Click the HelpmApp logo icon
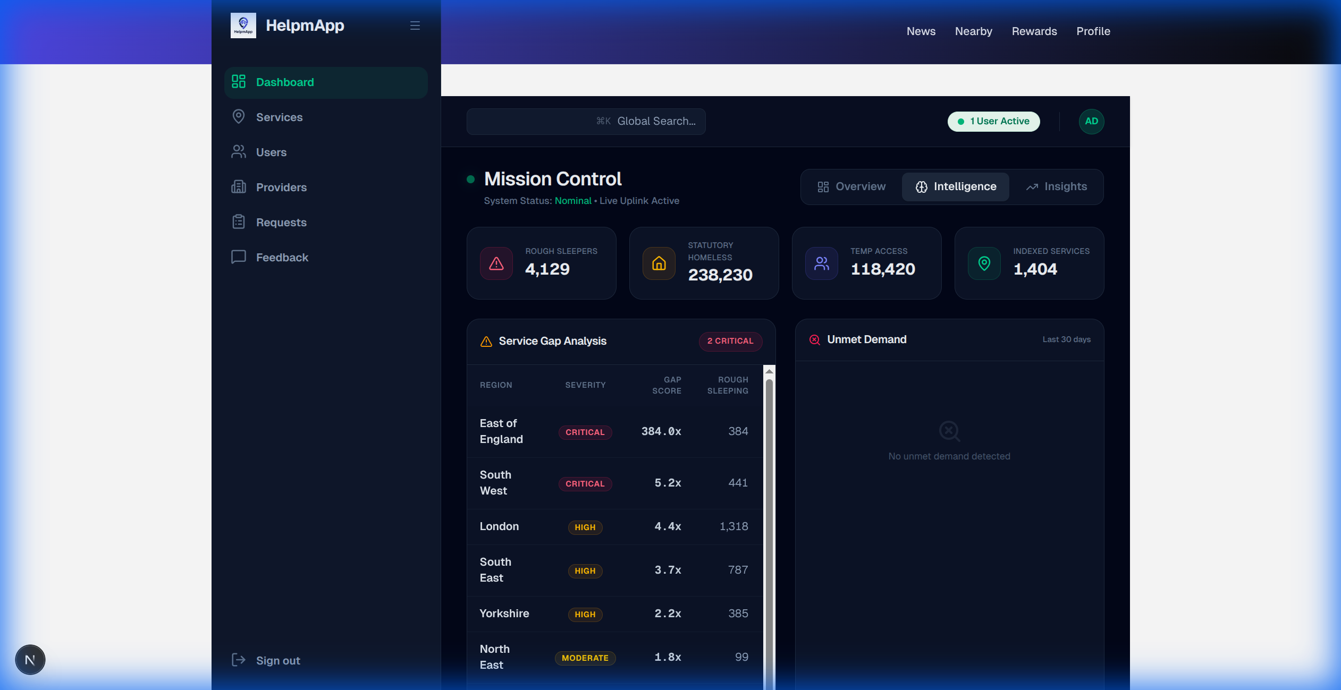Viewport: 1341px width, 690px height. point(243,25)
